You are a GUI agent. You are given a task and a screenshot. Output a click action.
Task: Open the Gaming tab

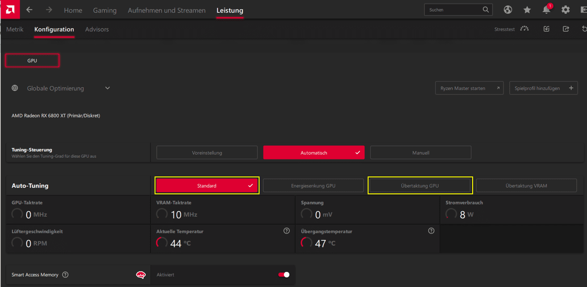(x=105, y=10)
